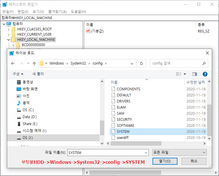Create a new folder via 새 폴더

(38, 74)
